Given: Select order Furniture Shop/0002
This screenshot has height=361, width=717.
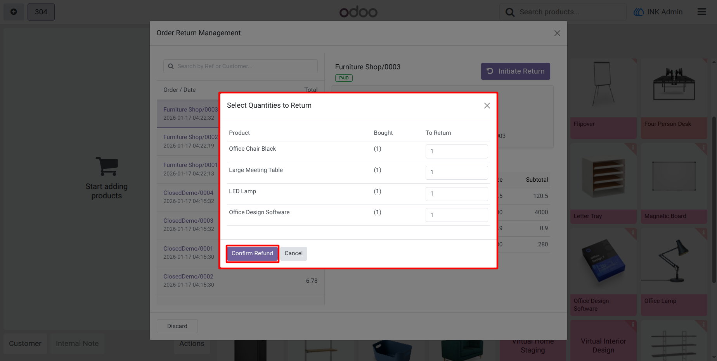Looking at the screenshot, I should pos(188,142).
